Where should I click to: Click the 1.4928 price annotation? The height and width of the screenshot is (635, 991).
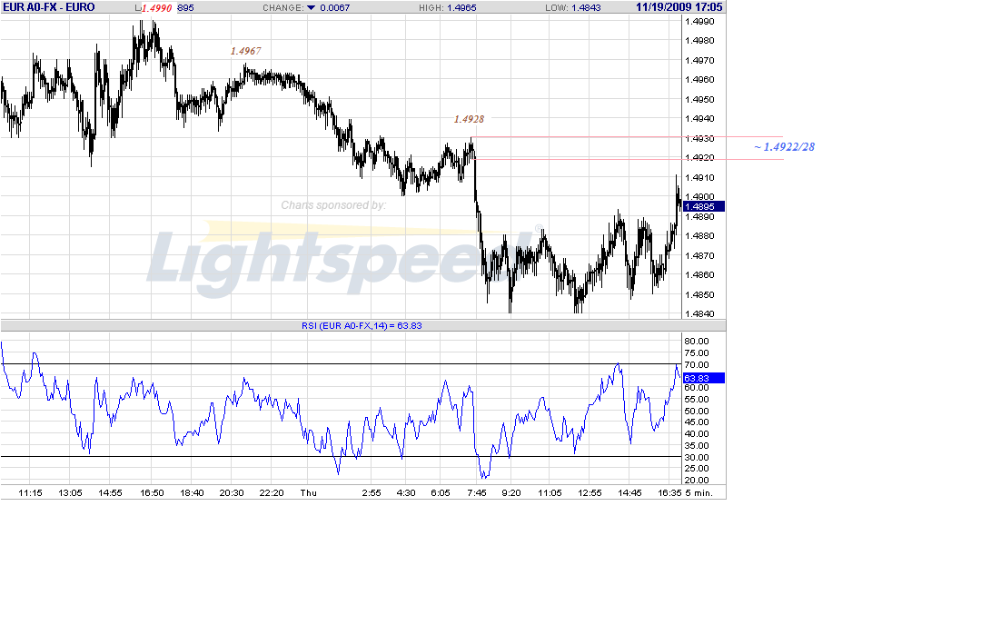[469, 119]
